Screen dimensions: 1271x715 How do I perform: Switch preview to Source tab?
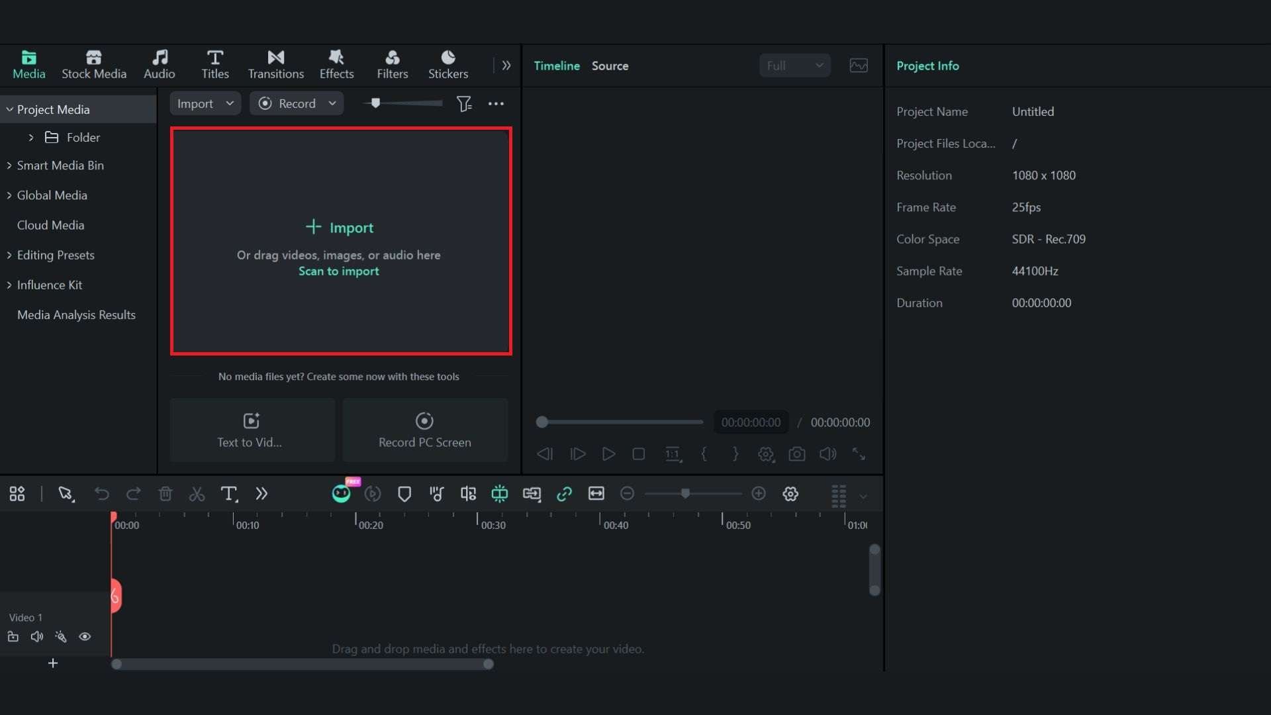click(x=610, y=66)
